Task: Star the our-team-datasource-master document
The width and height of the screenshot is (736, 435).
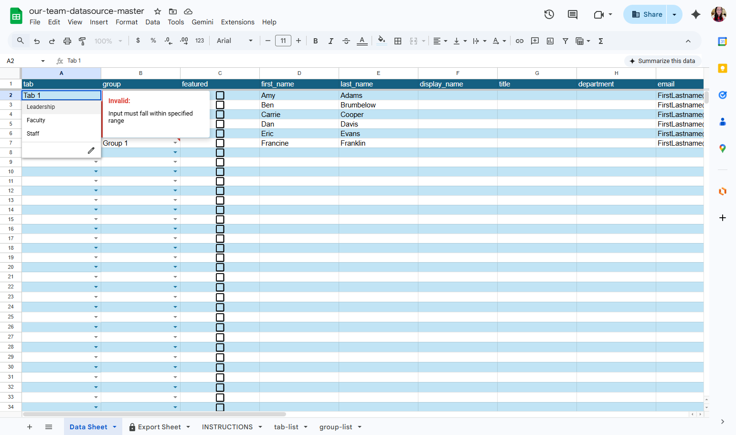Action: point(158,11)
